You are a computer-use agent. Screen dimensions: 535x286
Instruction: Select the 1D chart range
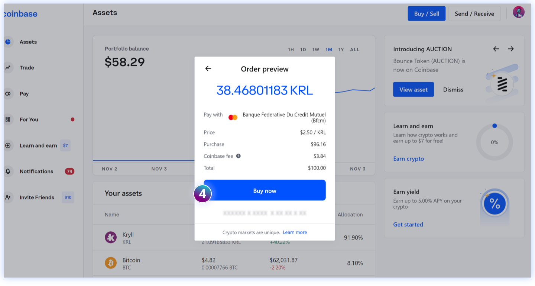tap(303, 49)
